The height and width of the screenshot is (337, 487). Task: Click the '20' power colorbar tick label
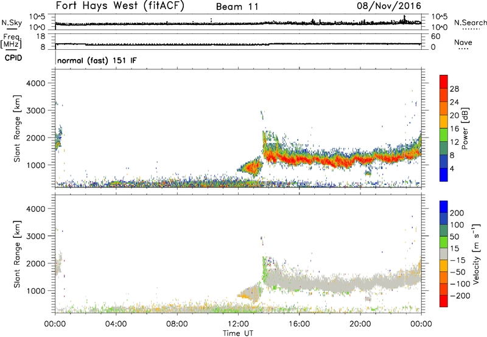454,116
